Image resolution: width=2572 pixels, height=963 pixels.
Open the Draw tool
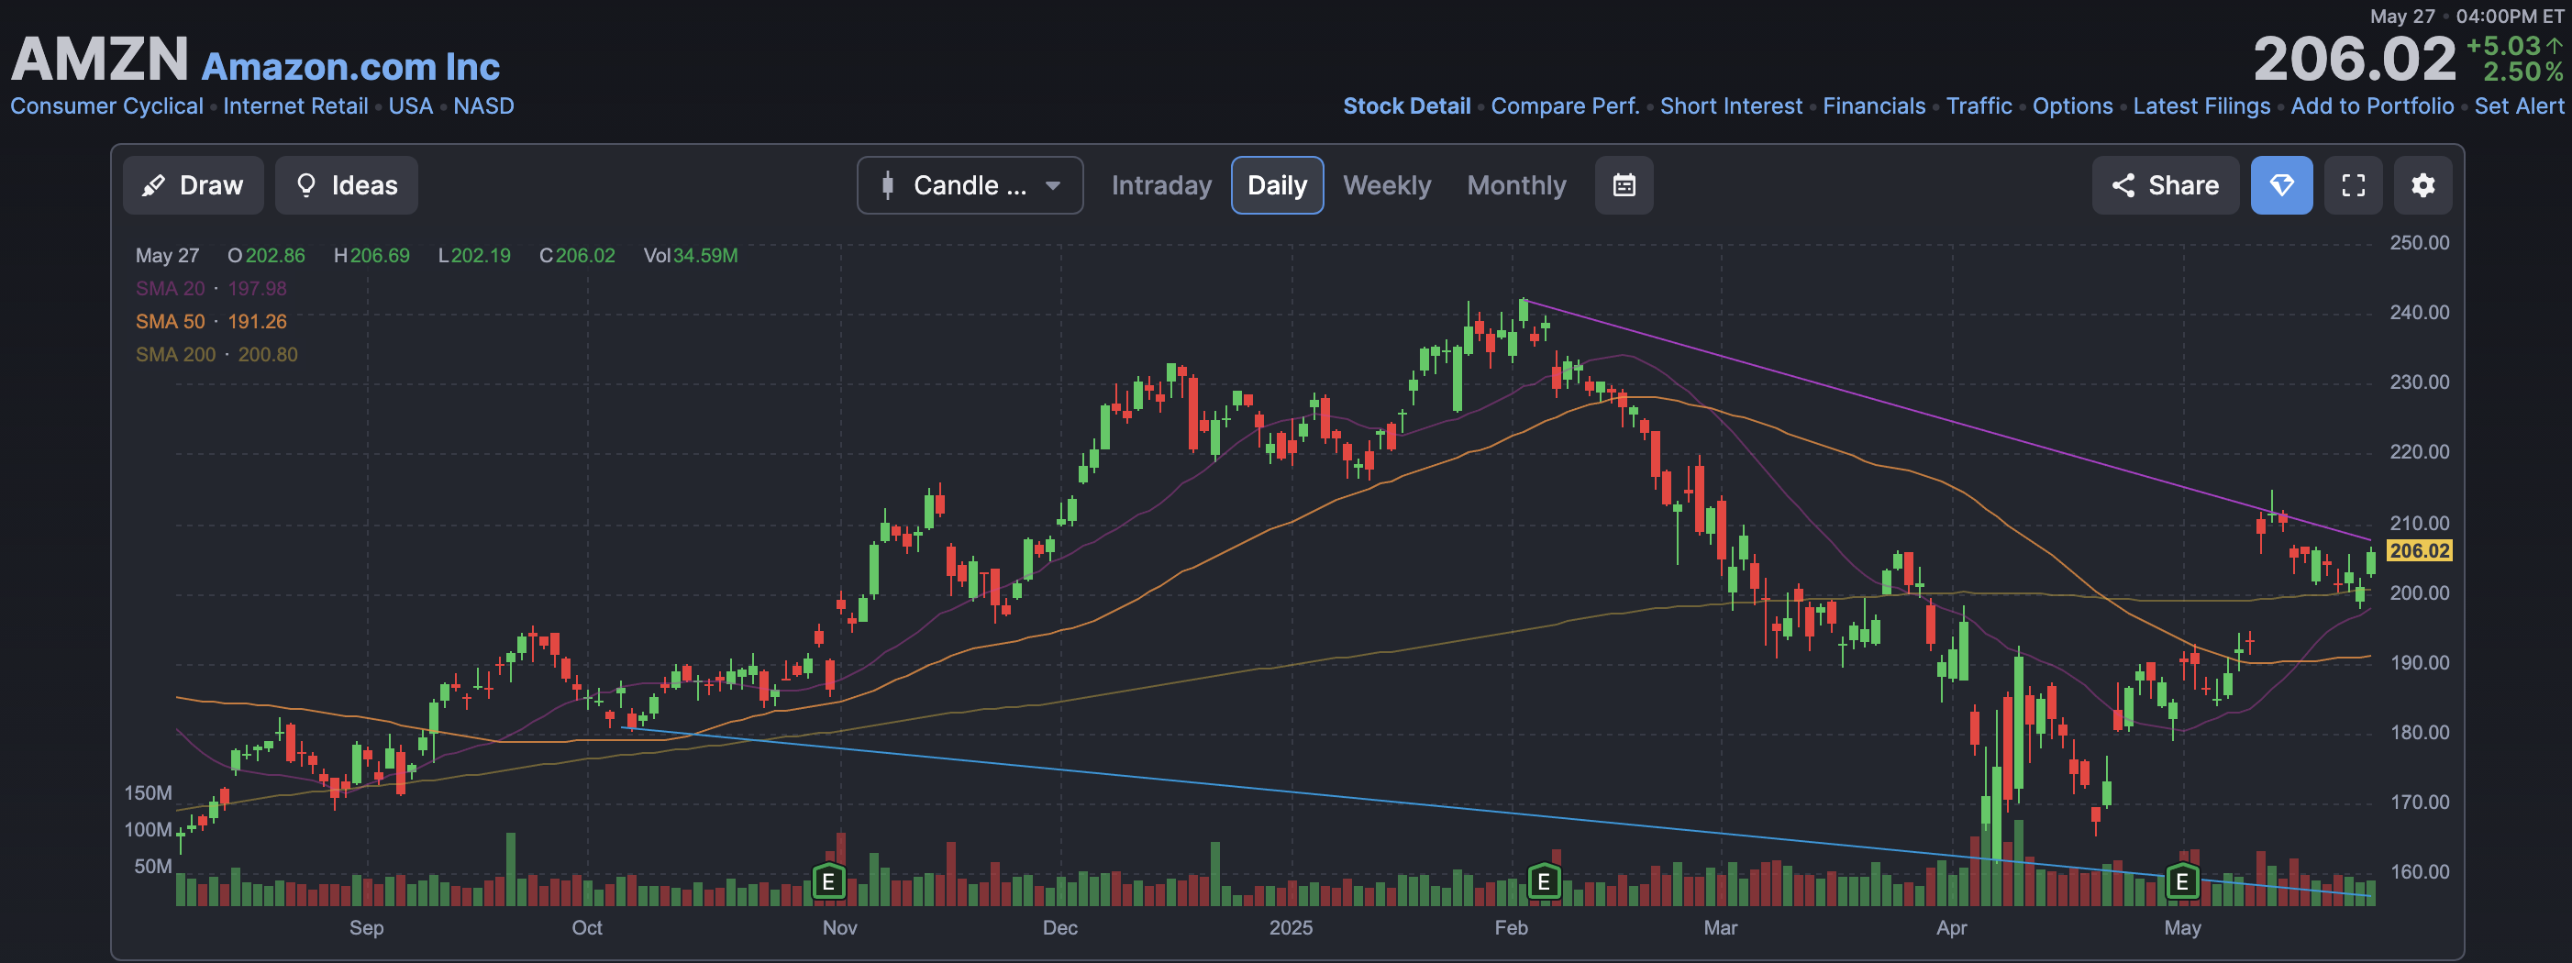pos(193,184)
